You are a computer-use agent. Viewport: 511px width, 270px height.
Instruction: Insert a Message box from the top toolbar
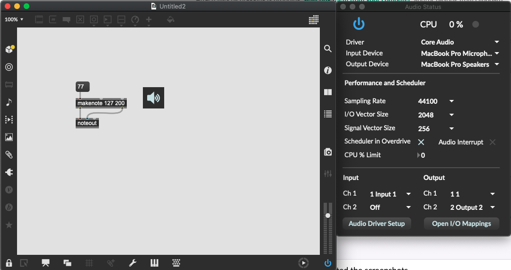pos(53,19)
